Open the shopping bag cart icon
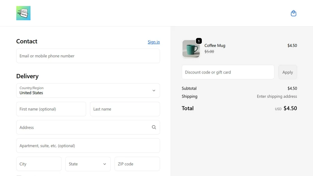The image size is (313, 176). [293, 13]
